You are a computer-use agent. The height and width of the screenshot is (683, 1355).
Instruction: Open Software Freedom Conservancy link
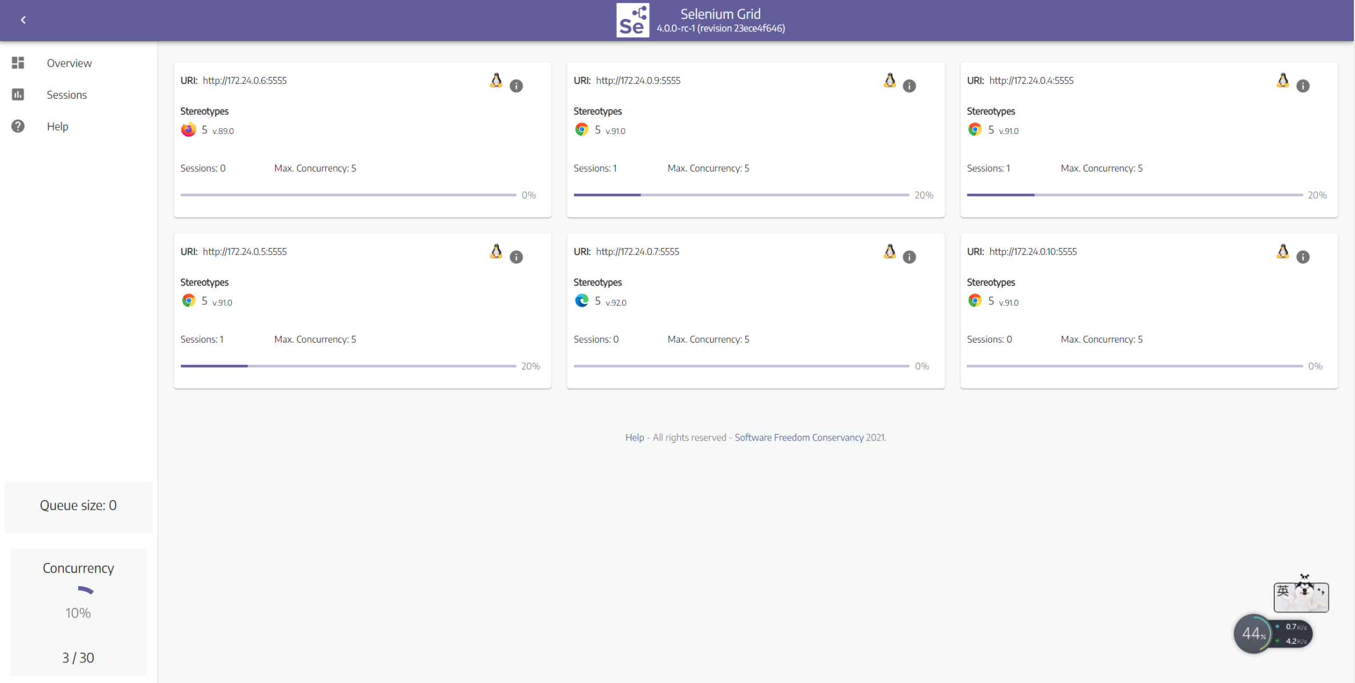click(x=799, y=437)
